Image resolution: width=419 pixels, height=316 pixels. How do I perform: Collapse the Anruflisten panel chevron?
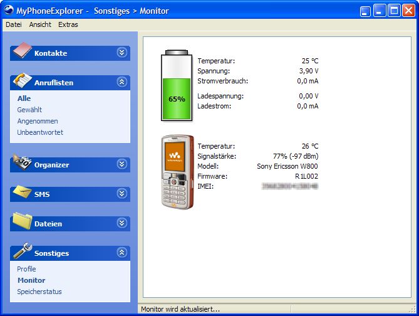[x=122, y=82]
